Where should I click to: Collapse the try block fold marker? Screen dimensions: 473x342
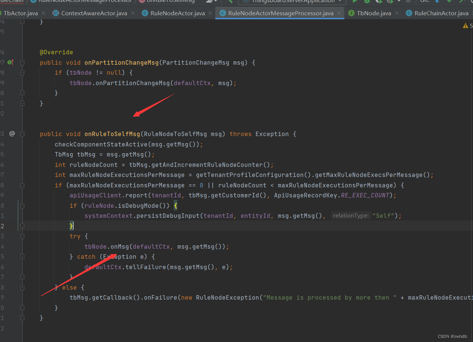pos(22,236)
